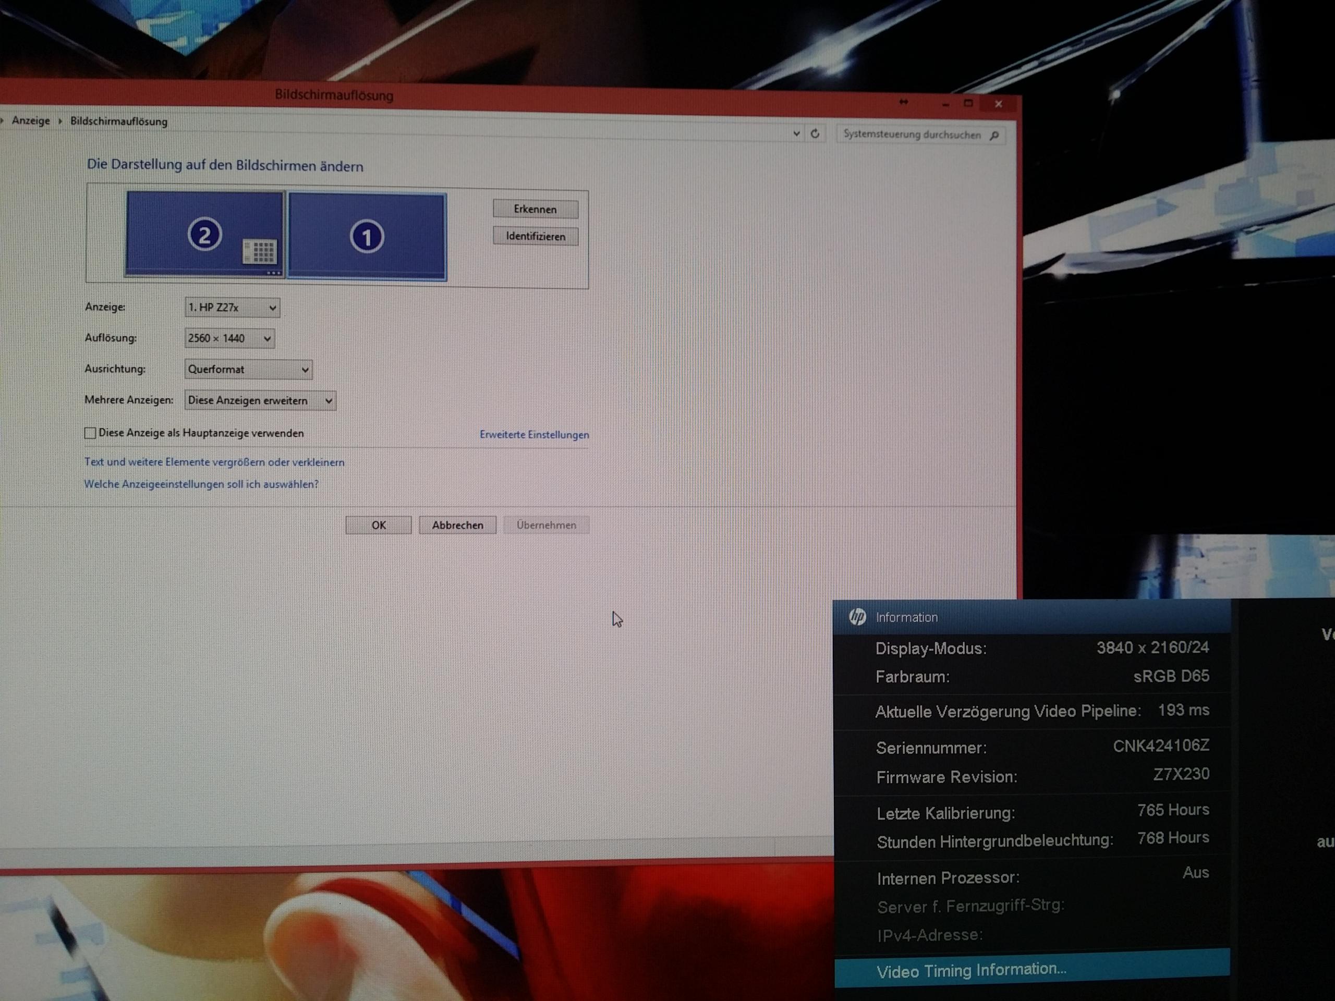Expand the address bar history chevron
Image resolution: width=1335 pixels, height=1001 pixels.
coord(796,133)
